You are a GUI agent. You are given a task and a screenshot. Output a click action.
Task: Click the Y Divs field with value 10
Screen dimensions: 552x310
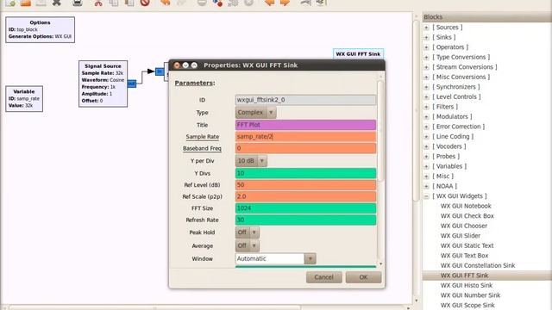point(305,173)
